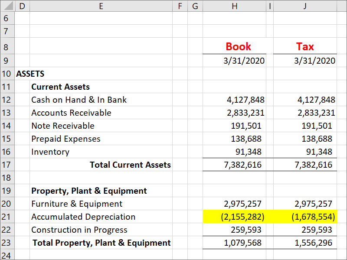Select column J header
Viewport: 347px width, 260px height.
pyautogui.click(x=305, y=6)
